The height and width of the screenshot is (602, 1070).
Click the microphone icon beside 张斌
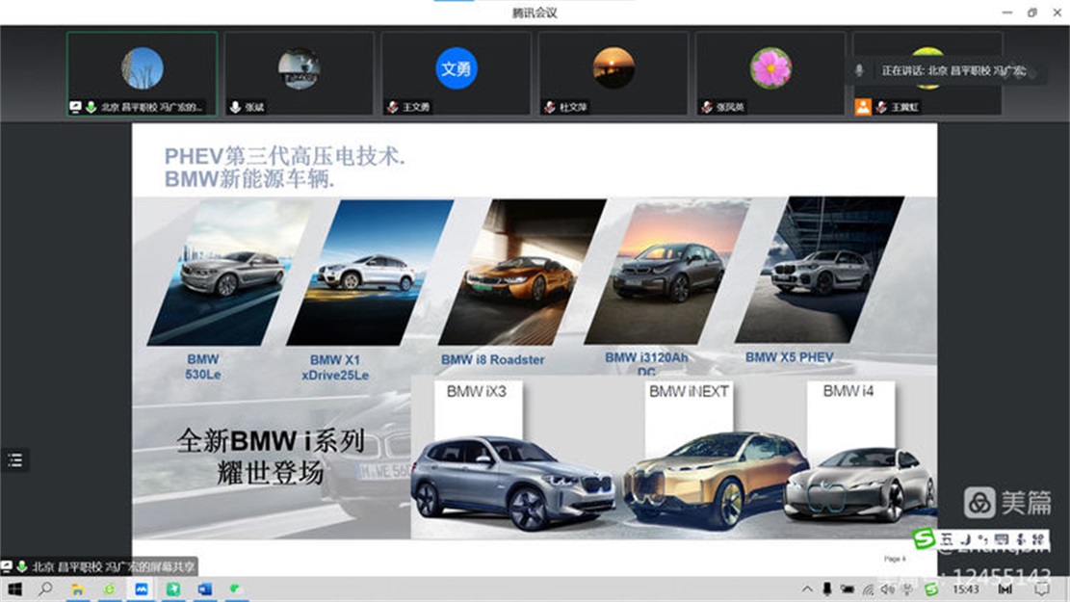[235, 107]
